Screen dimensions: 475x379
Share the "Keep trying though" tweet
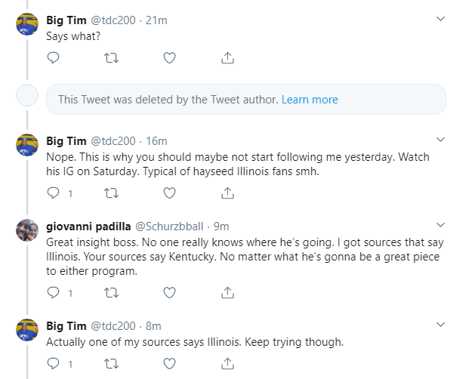(x=227, y=363)
